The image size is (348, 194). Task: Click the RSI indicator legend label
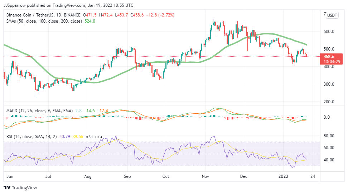click(32, 136)
